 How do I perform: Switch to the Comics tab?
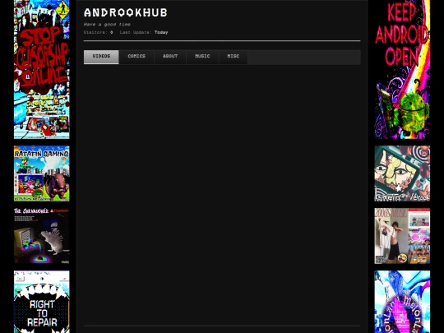(136, 57)
